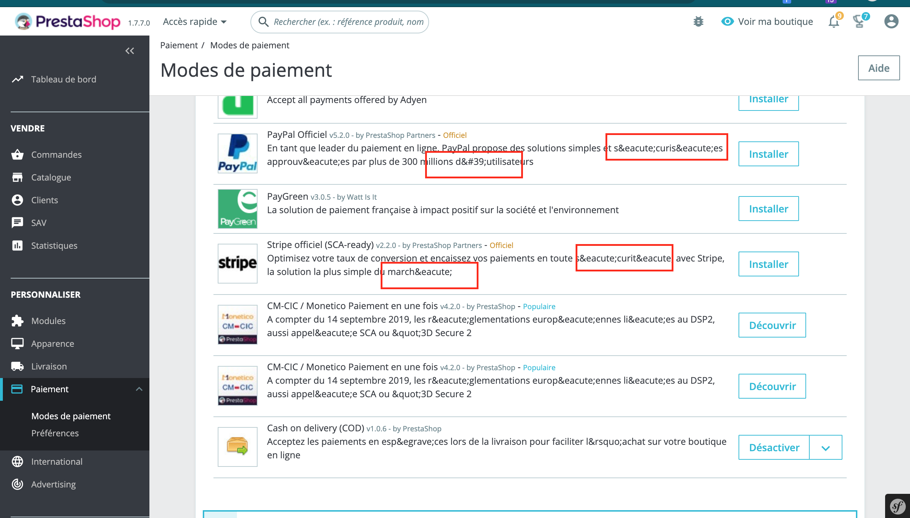The width and height of the screenshot is (910, 518).
Task: Open the Catalogue menu label
Action: (x=51, y=177)
